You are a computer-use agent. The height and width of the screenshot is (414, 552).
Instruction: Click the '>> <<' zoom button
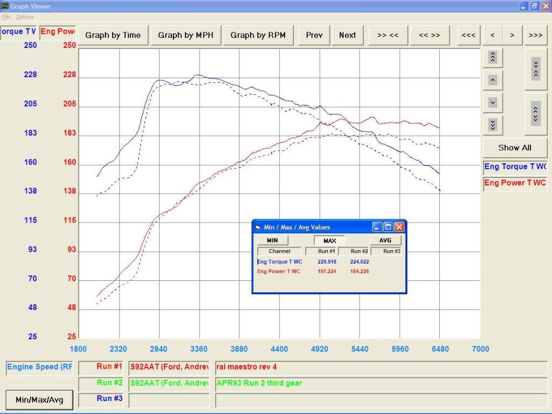pyautogui.click(x=388, y=35)
